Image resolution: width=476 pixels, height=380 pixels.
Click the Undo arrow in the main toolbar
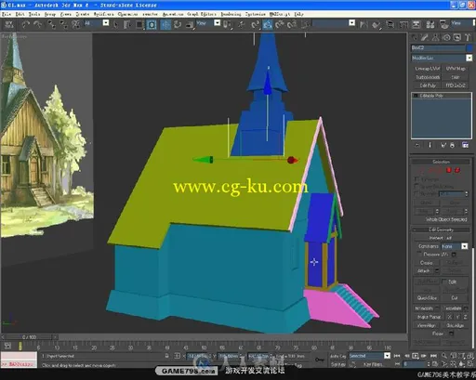(x=26, y=24)
